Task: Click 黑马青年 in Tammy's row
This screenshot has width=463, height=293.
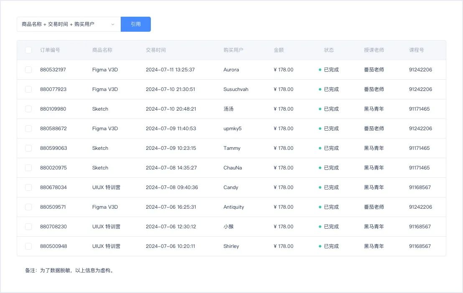Action: click(374, 148)
